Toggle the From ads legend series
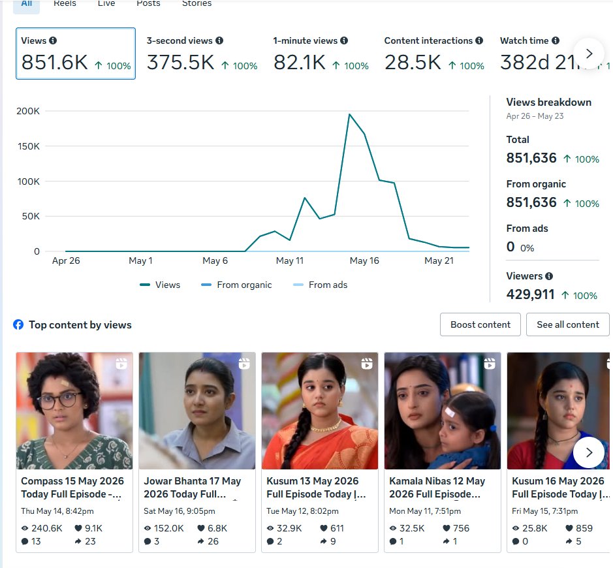Image resolution: width=613 pixels, height=568 pixels. (x=320, y=285)
